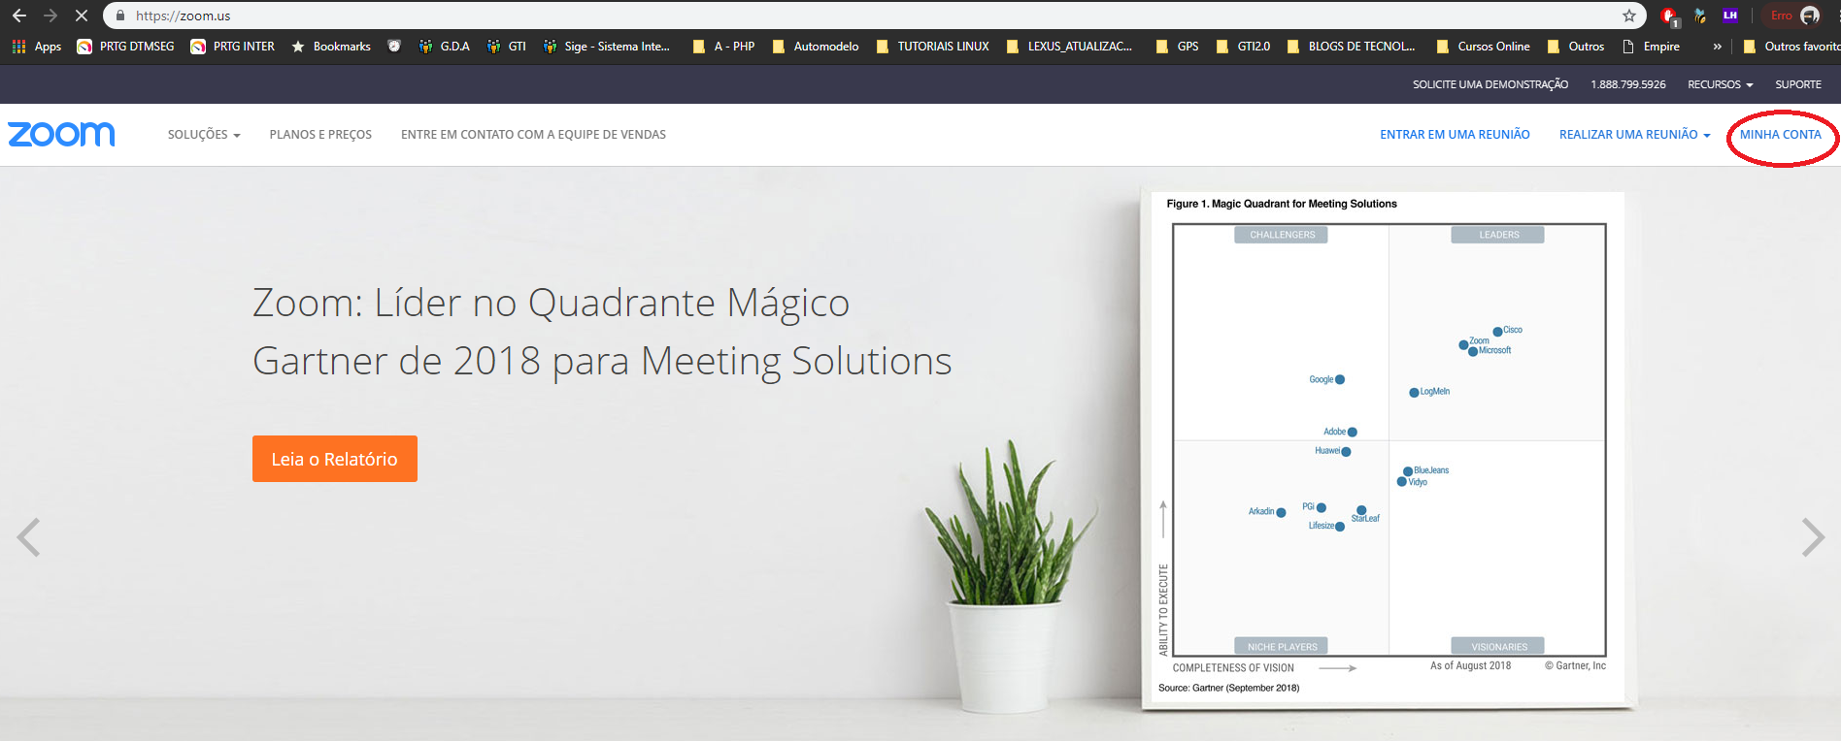Screen dimensions: 1841x741
Task: Open G.D.A bookmark
Action: point(444,47)
